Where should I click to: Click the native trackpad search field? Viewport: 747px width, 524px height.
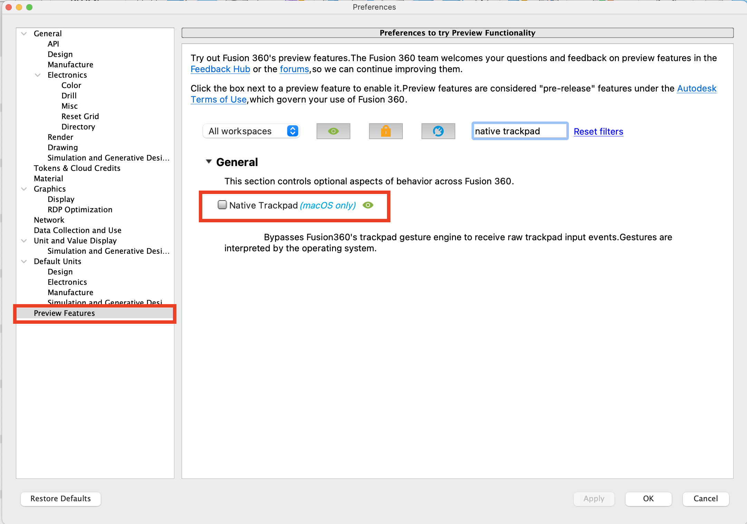coord(519,131)
